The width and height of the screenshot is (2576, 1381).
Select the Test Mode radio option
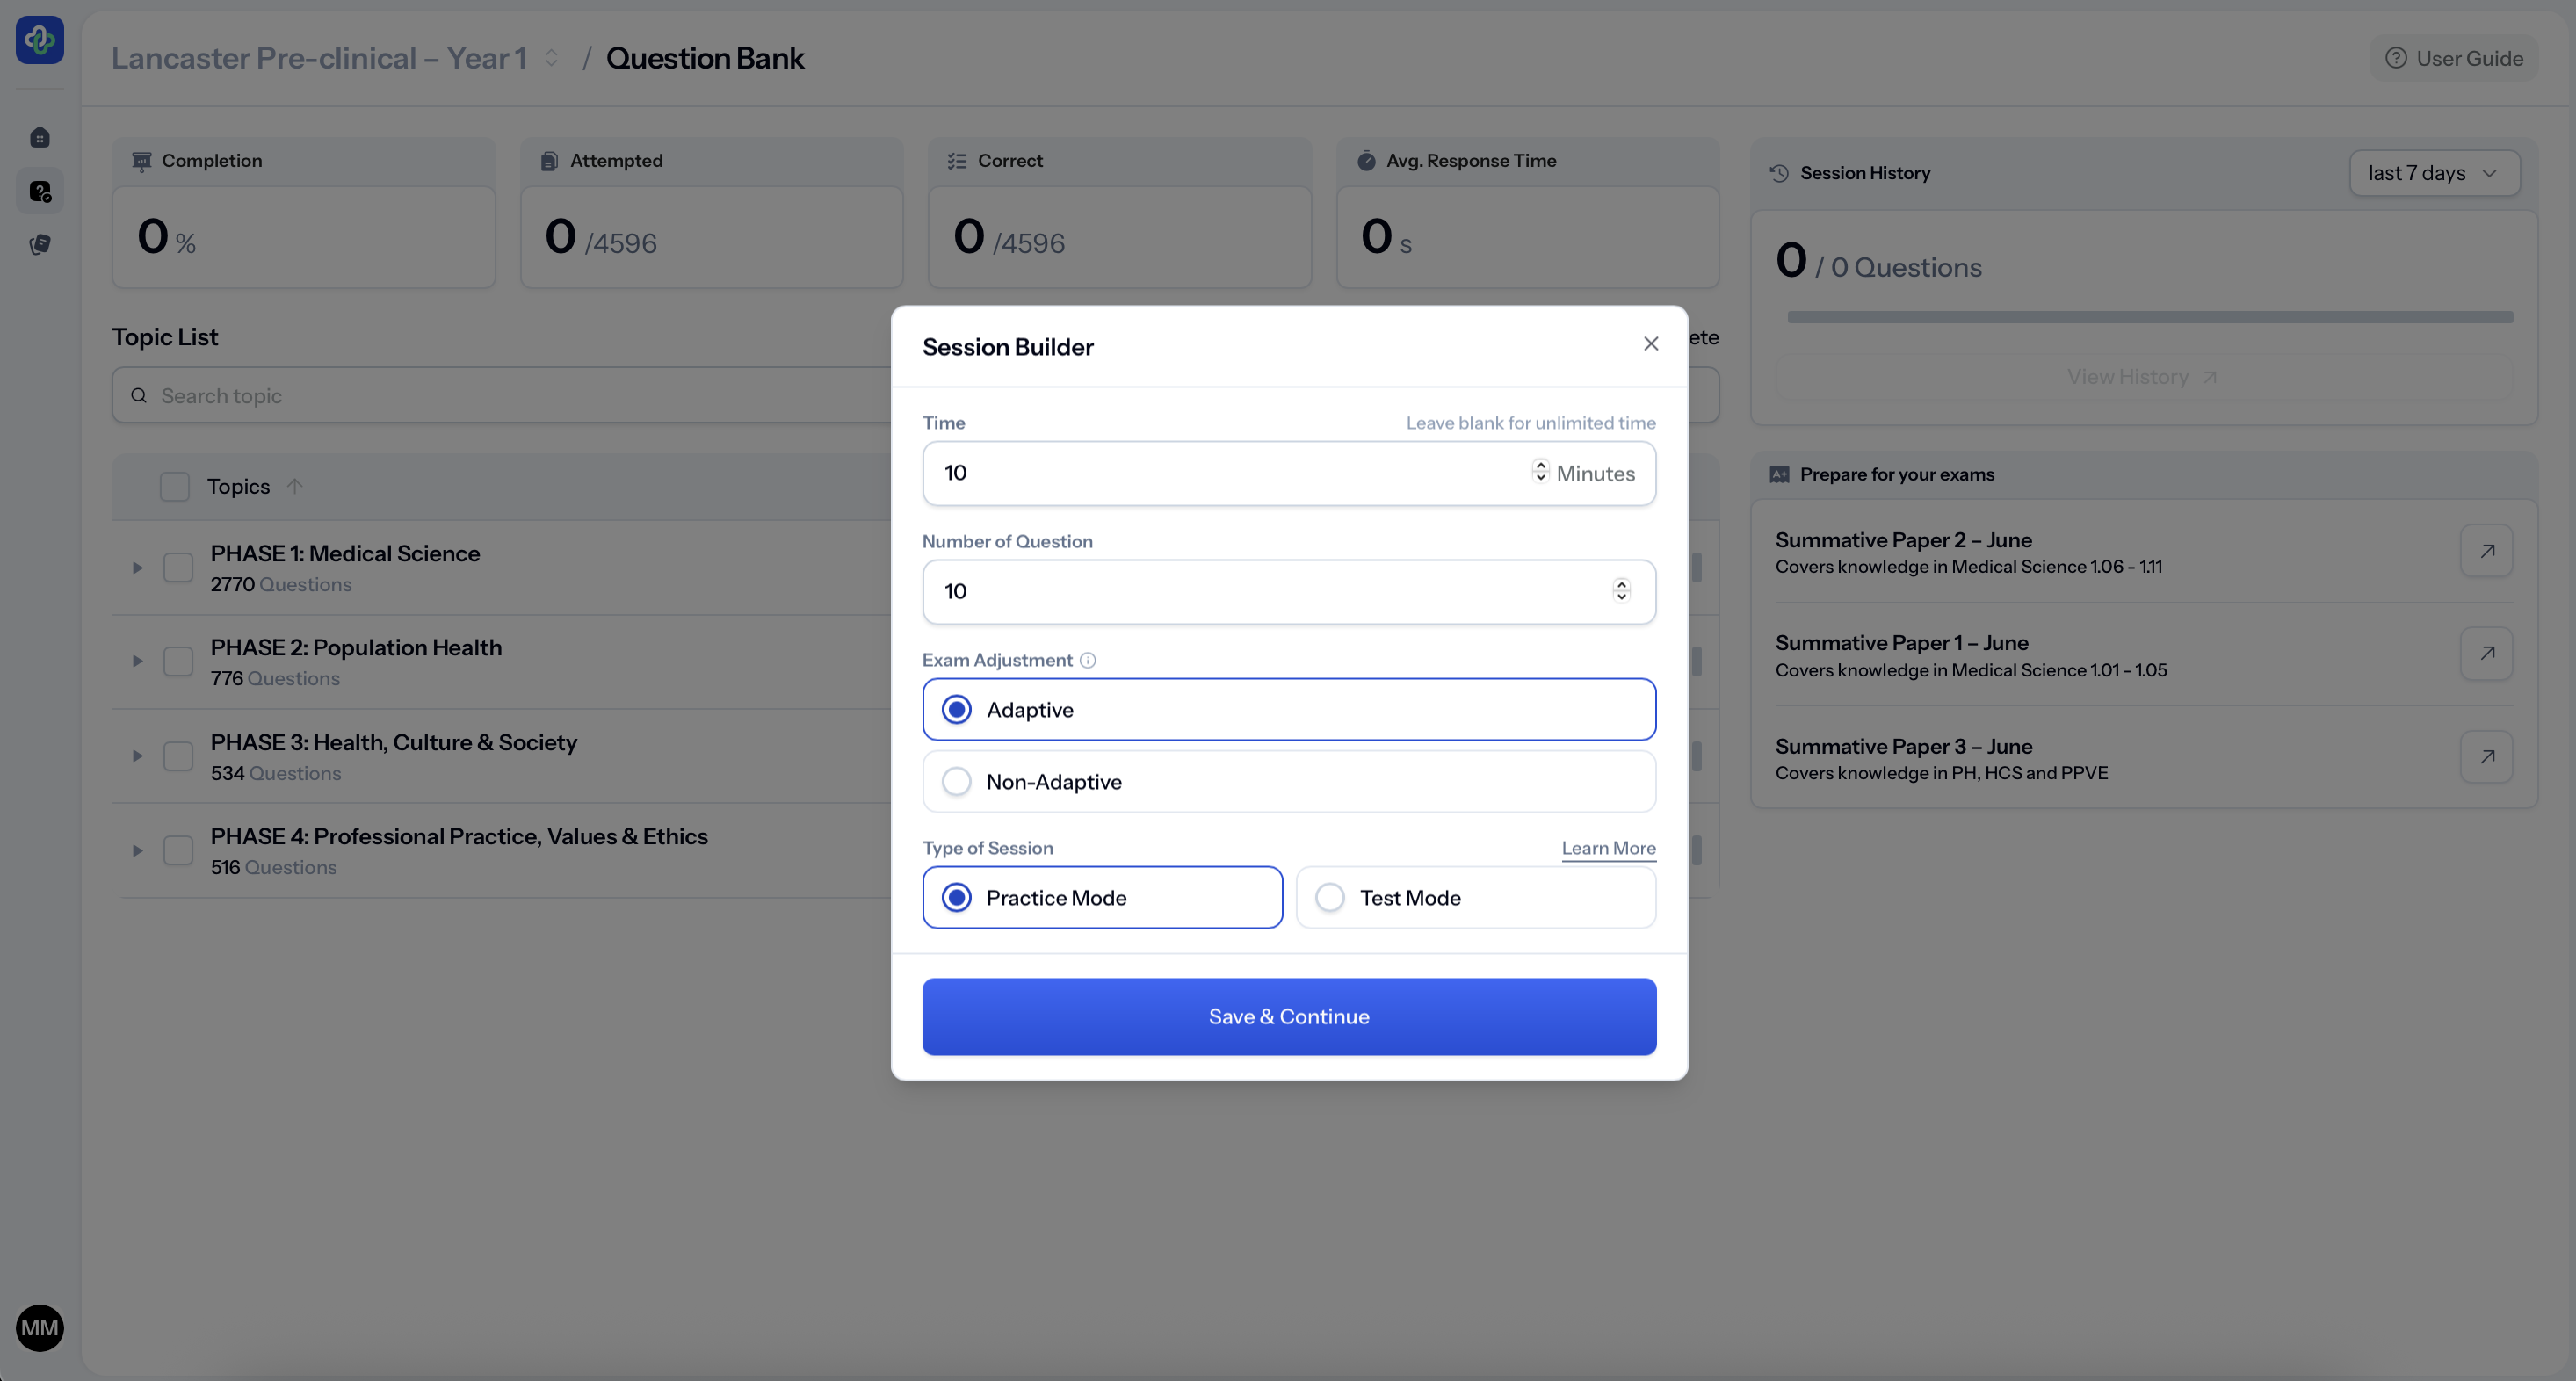pos(1330,898)
